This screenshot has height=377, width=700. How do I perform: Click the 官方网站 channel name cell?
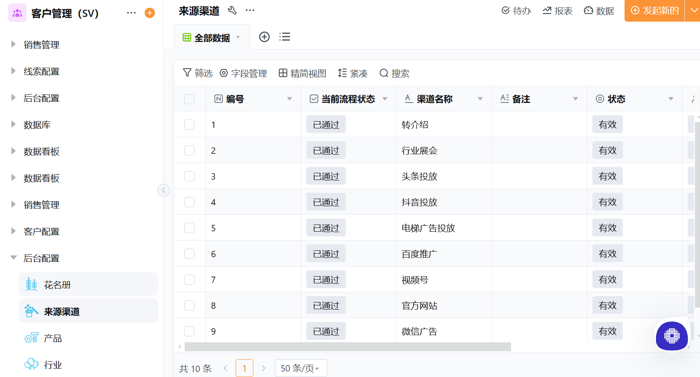click(x=444, y=305)
